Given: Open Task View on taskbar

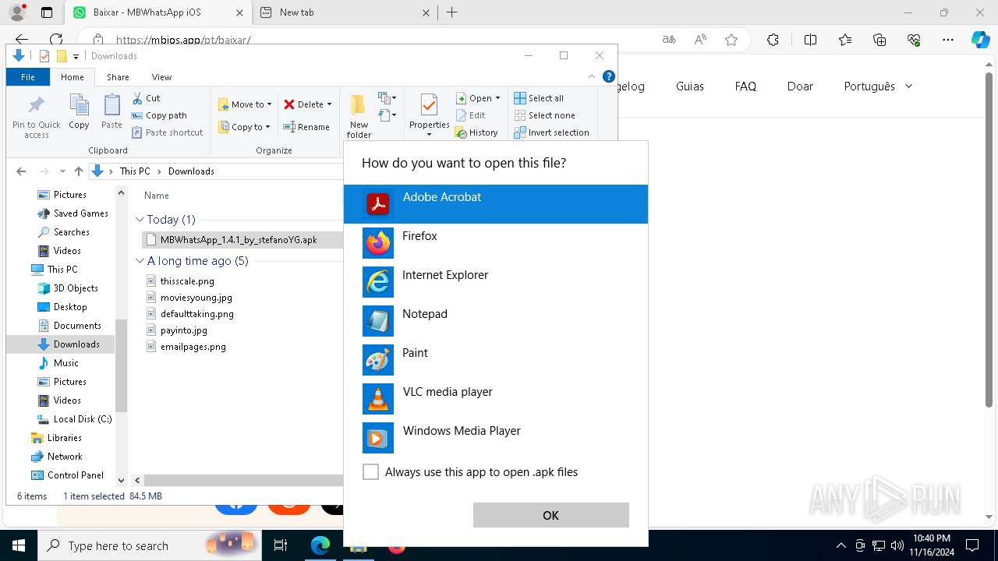Looking at the screenshot, I should point(281,545).
